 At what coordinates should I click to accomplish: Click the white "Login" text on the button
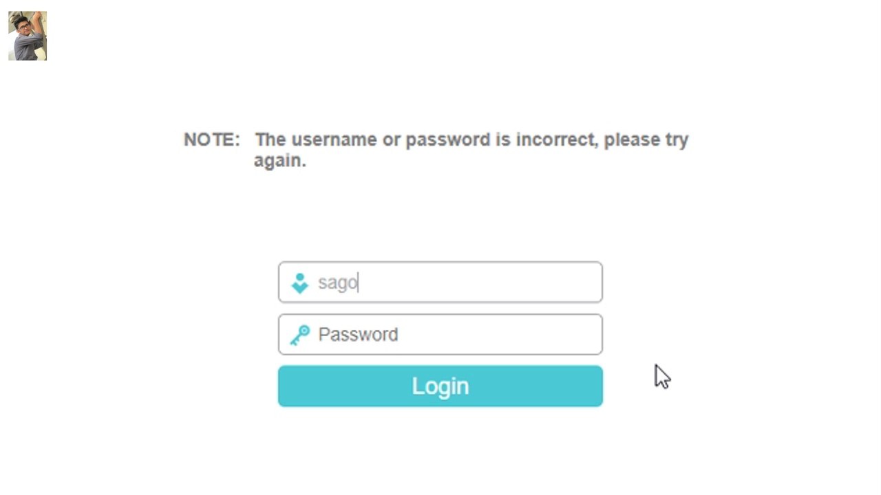click(x=440, y=386)
